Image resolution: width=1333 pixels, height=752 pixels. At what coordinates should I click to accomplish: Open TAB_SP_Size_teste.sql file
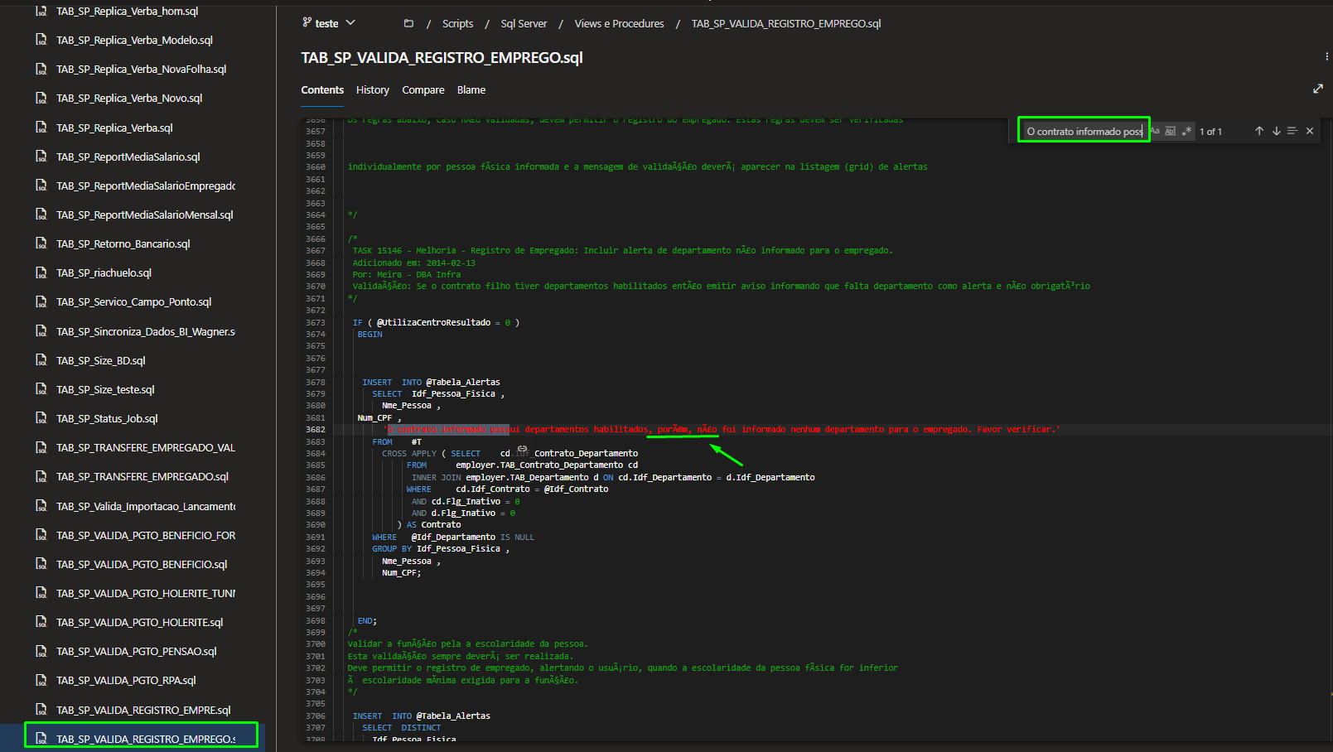point(105,389)
